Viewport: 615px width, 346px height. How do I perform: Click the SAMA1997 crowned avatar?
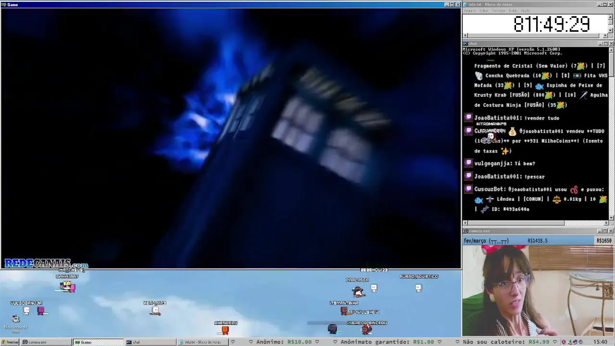67,286
